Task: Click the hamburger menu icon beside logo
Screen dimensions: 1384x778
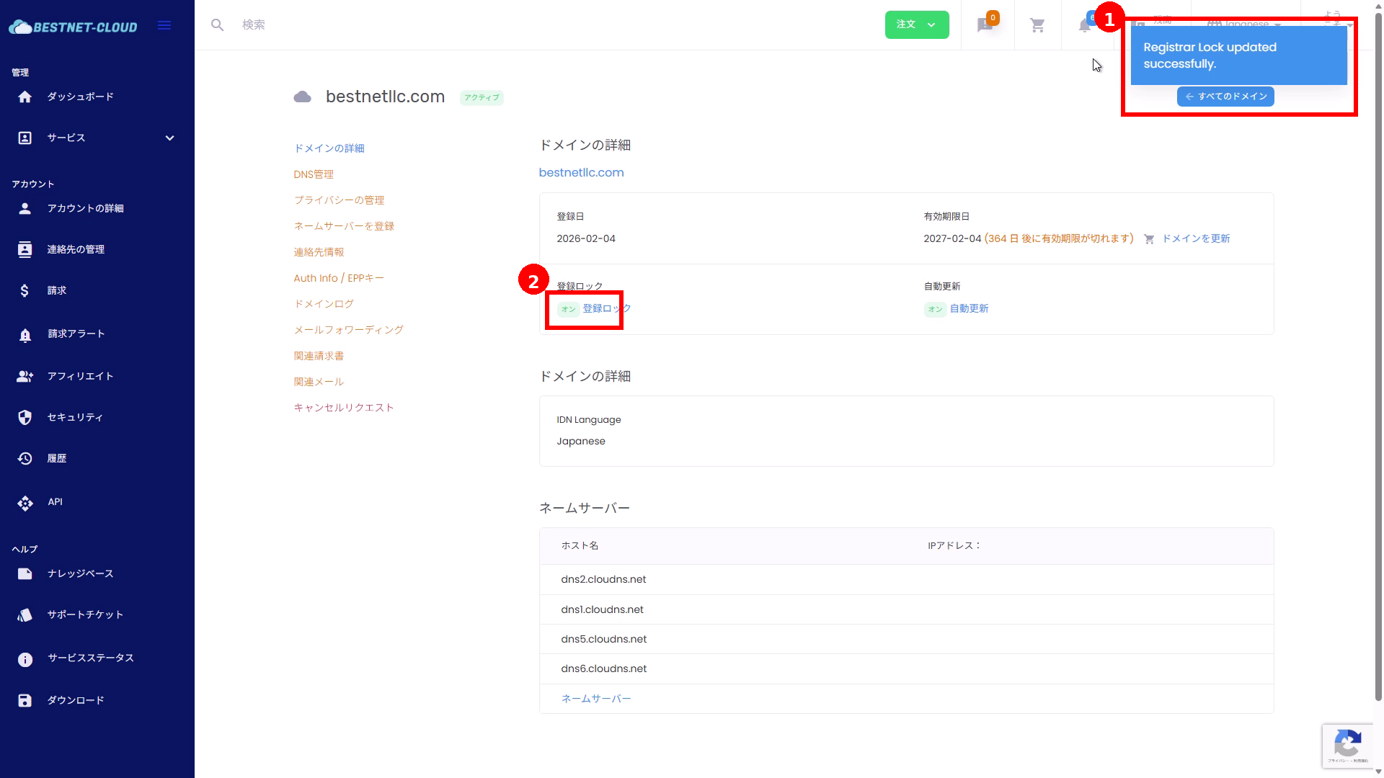Action: pyautogui.click(x=164, y=26)
